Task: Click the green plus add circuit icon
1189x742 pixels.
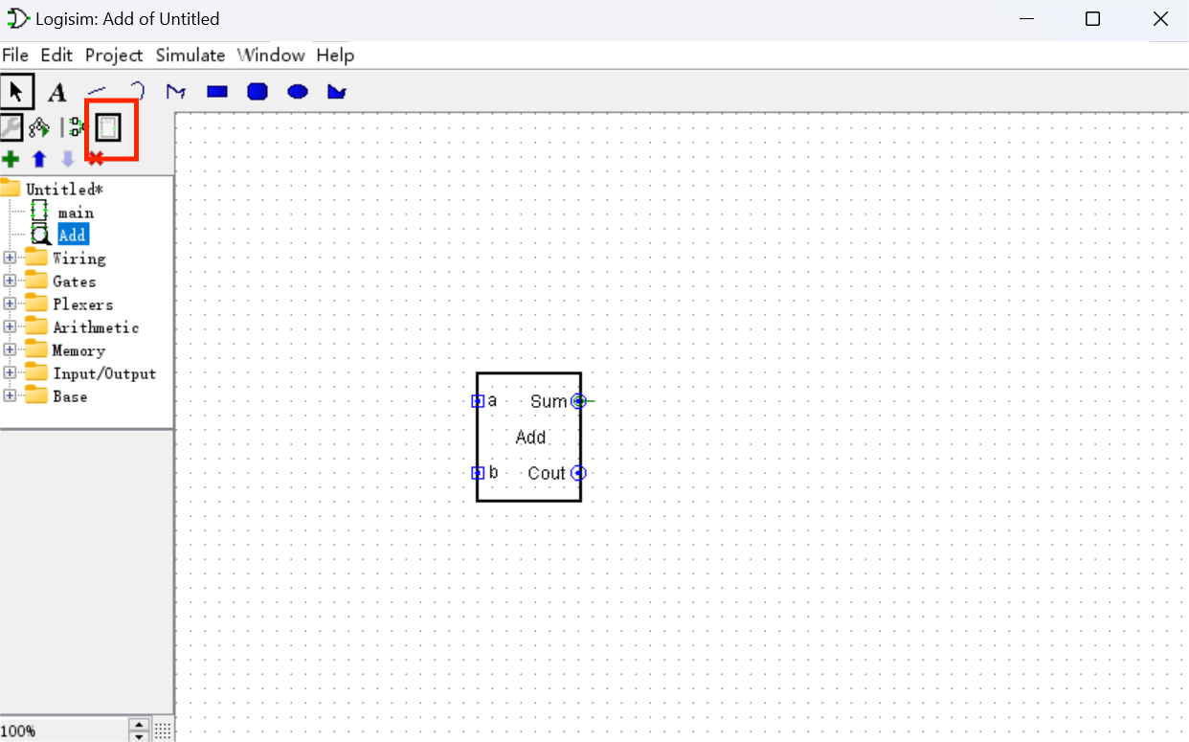Action: pyautogui.click(x=11, y=159)
